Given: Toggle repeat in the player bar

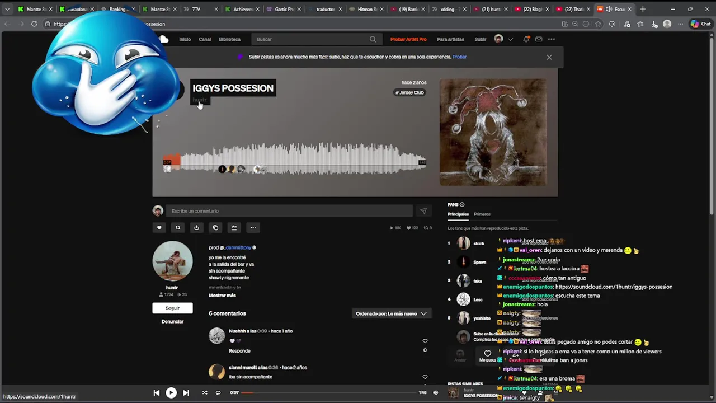Looking at the screenshot, I should coord(218,393).
